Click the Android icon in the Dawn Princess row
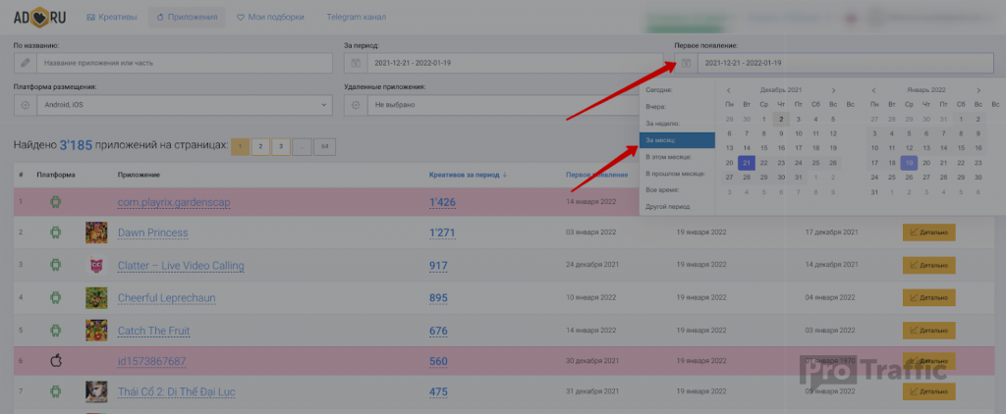 pos(56,233)
